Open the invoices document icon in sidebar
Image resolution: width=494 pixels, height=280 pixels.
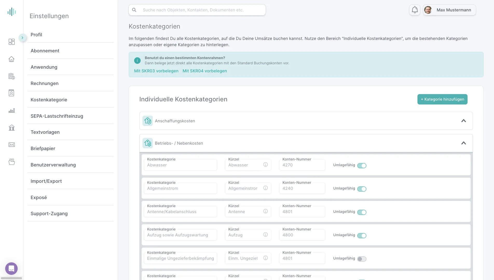pyautogui.click(x=12, y=76)
